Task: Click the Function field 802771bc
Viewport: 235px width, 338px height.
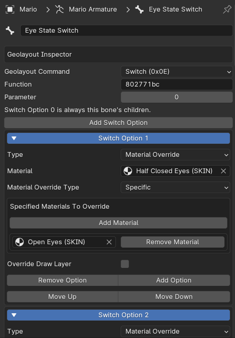Action: (x=177, y=84)
